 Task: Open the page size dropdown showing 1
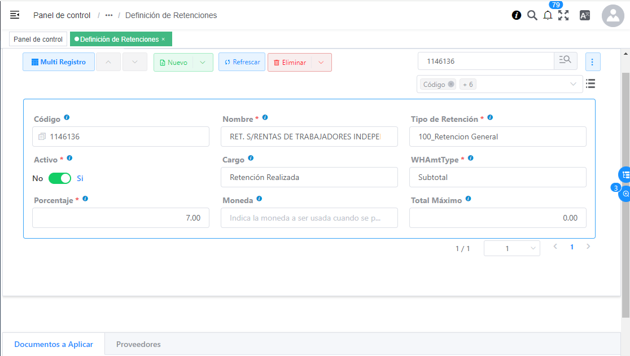(x=512, y=248)
